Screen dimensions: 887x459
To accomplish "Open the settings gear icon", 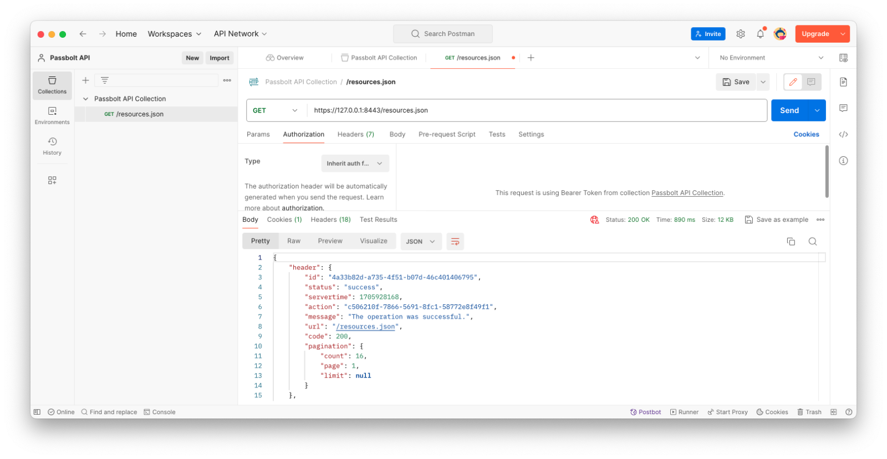I will click(741, 34).
